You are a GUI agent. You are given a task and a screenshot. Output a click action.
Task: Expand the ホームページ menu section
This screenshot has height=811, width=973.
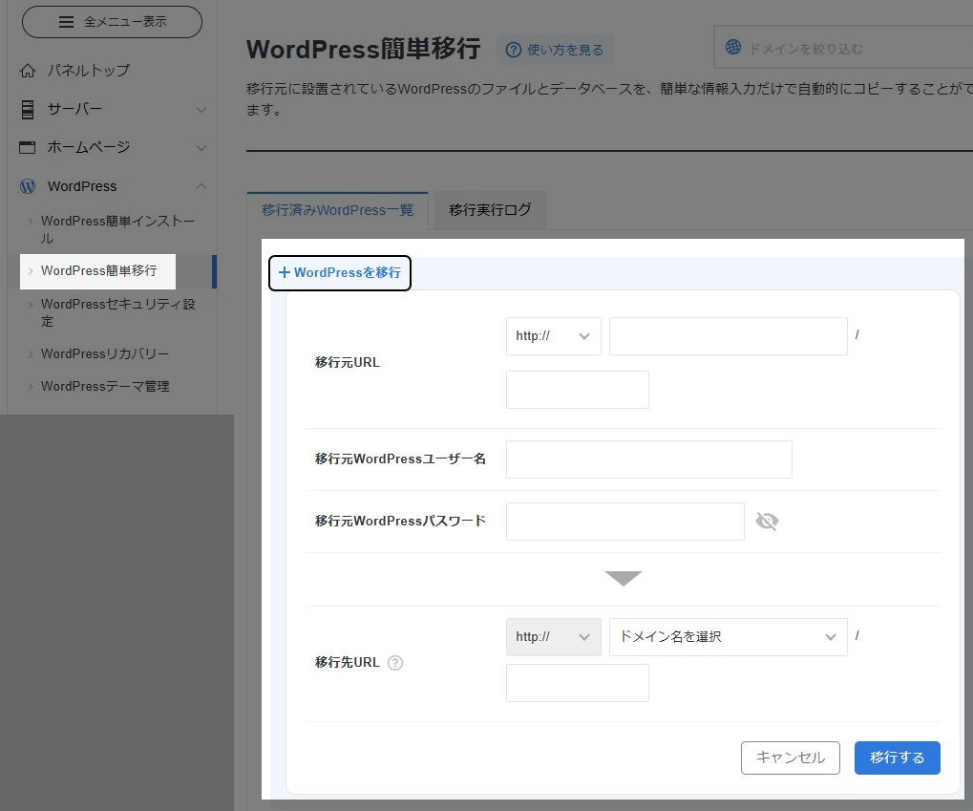[x=201, y=148]
